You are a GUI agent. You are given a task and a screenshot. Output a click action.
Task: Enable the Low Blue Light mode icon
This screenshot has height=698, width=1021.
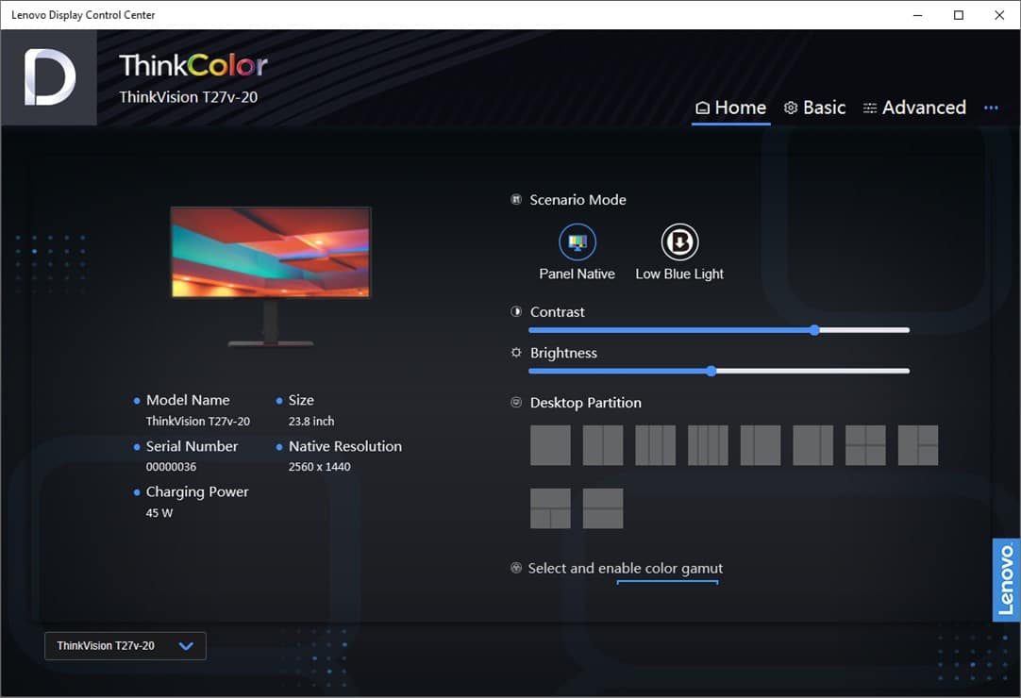679,242
